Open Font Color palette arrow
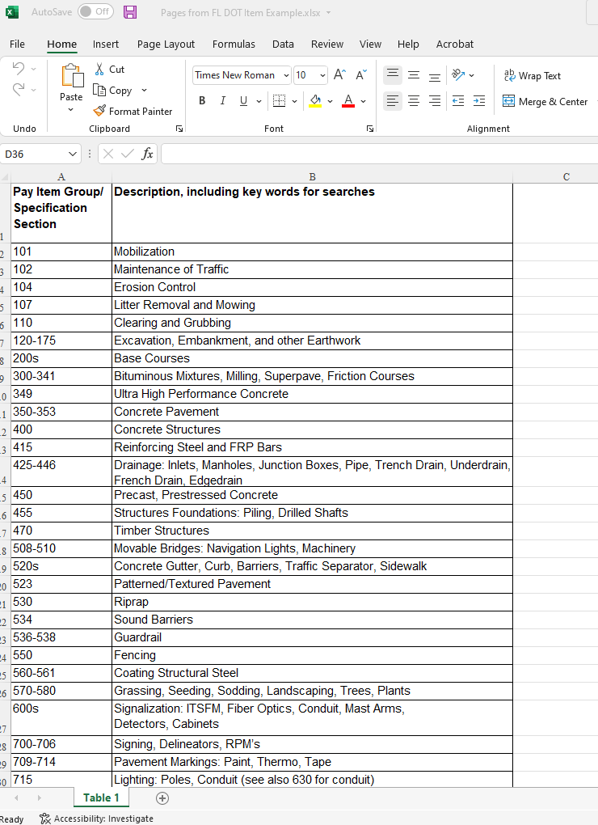Image resolution: width=598 pixels, height=825 pixels. pos(363,101)
